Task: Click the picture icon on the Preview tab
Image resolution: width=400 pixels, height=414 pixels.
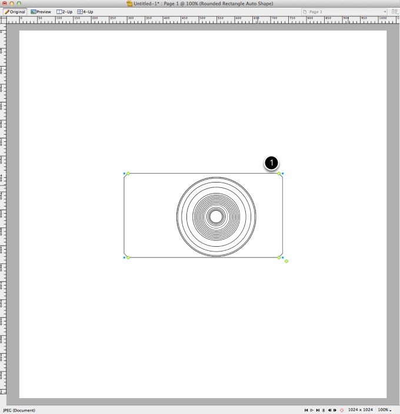Action: tap(33, 12)
